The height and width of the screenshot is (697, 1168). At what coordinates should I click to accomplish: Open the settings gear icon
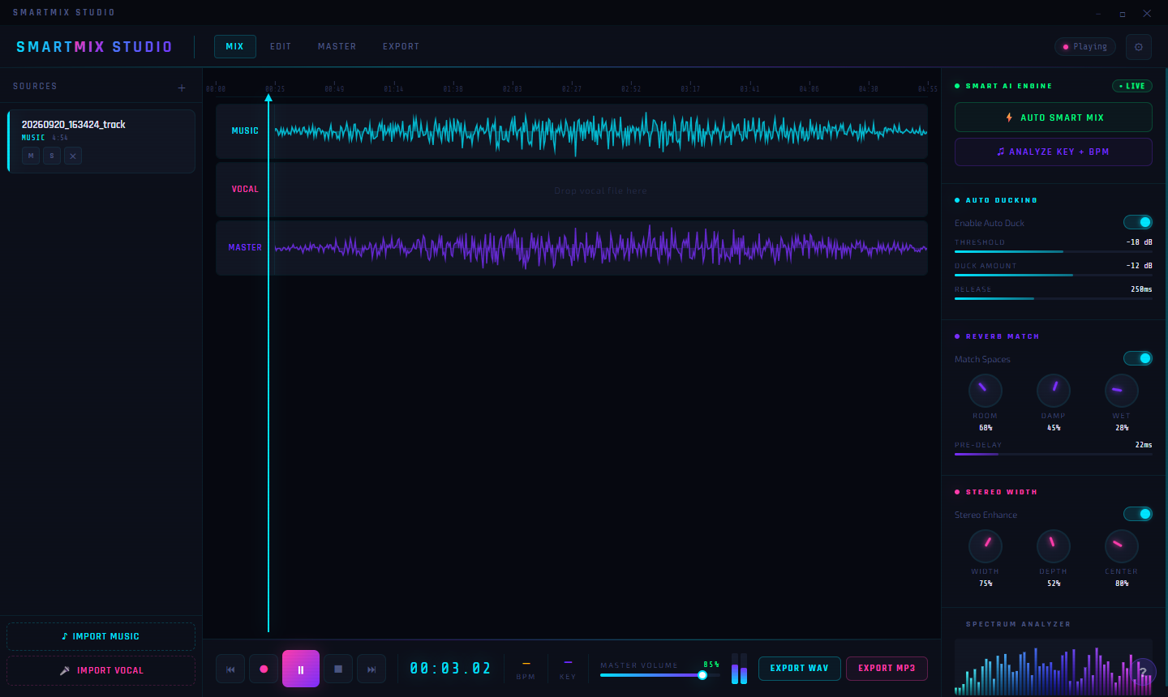(1139, 47)
